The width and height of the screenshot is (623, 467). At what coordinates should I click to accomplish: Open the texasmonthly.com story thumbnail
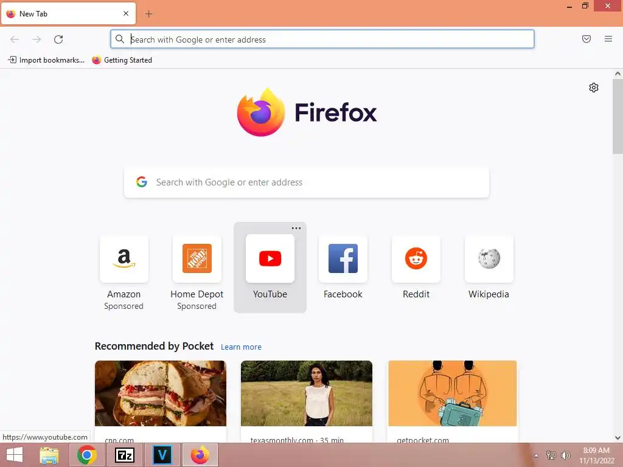307,393
